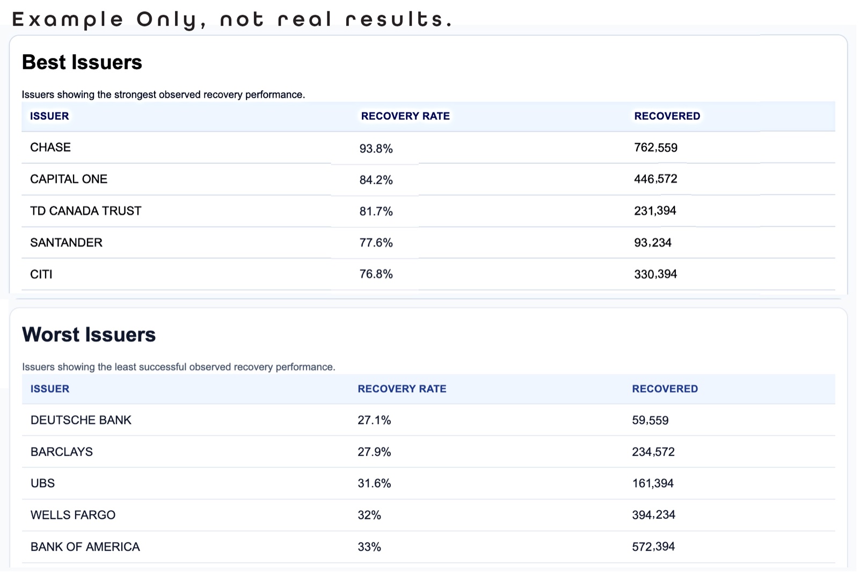
Task: Select recovered value 93,234
Action: (653, 242)
